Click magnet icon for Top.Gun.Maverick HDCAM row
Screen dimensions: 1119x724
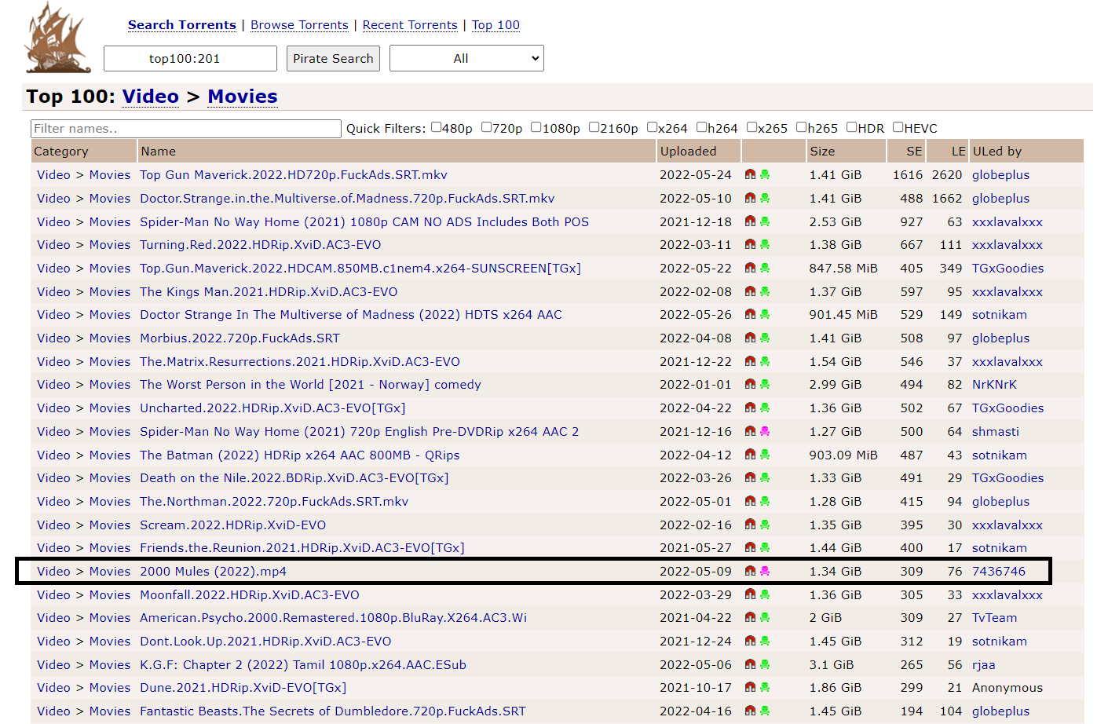[x=750, y=269]
